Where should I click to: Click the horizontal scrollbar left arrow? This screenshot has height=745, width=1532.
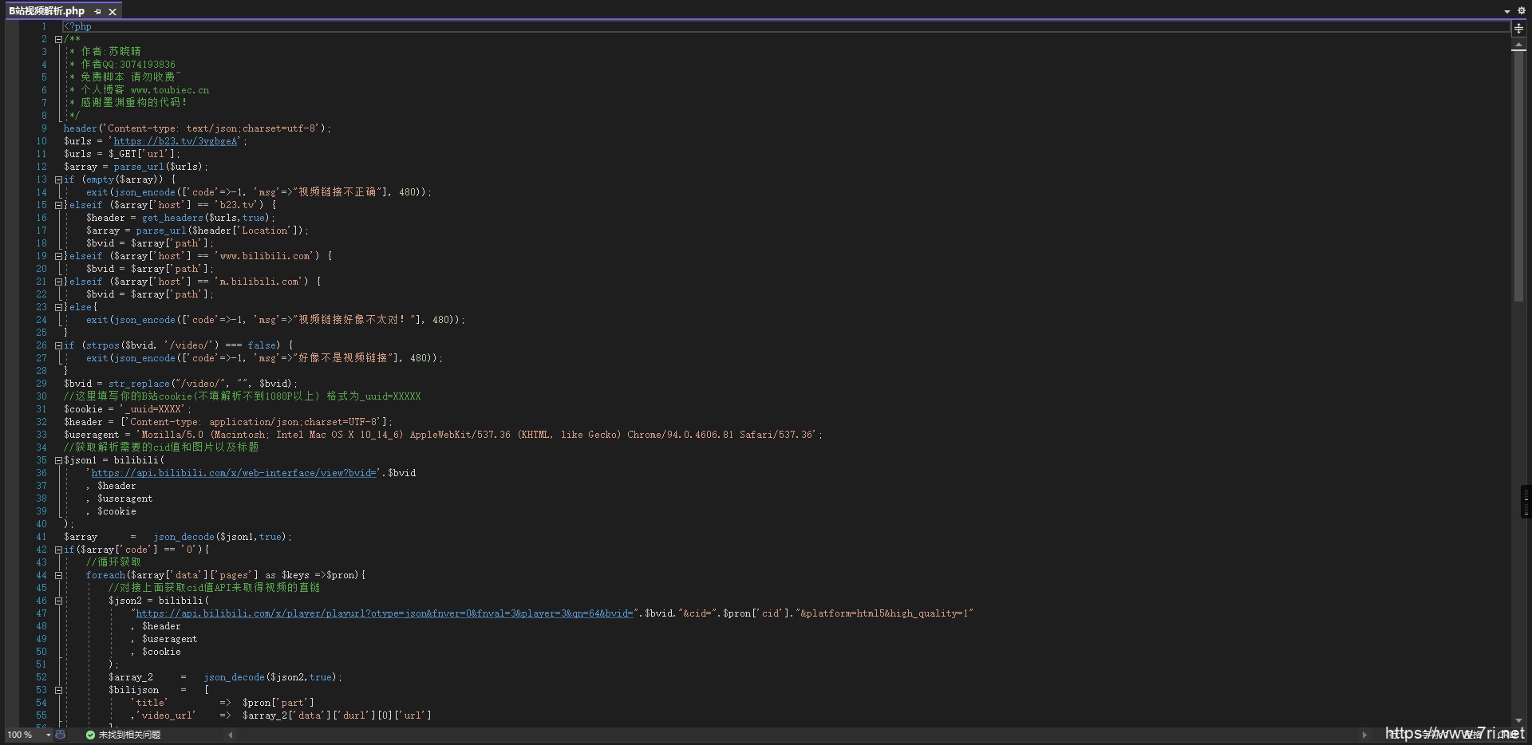click(x=231, y=735)
